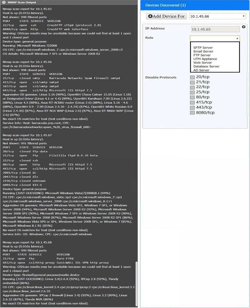Collapse the Role dropdown arrow
This screenshot has width=250, height=308.
[x=237, y=38]
